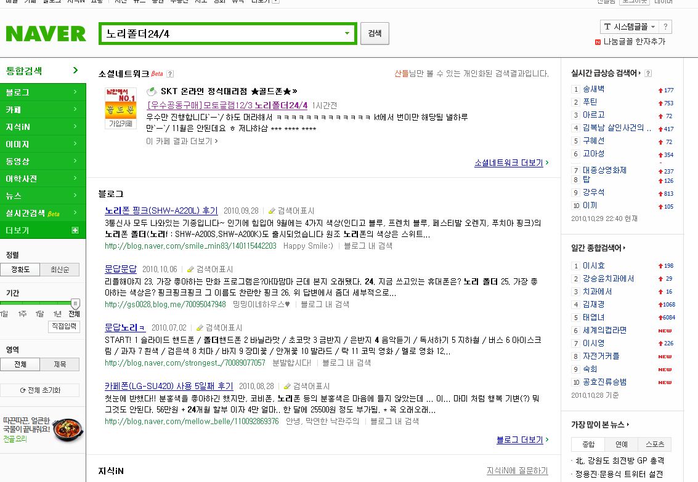Click 나눔글꼴 한자추가 link
This screenshot has height=482, width=698.
tap(634, 41)
